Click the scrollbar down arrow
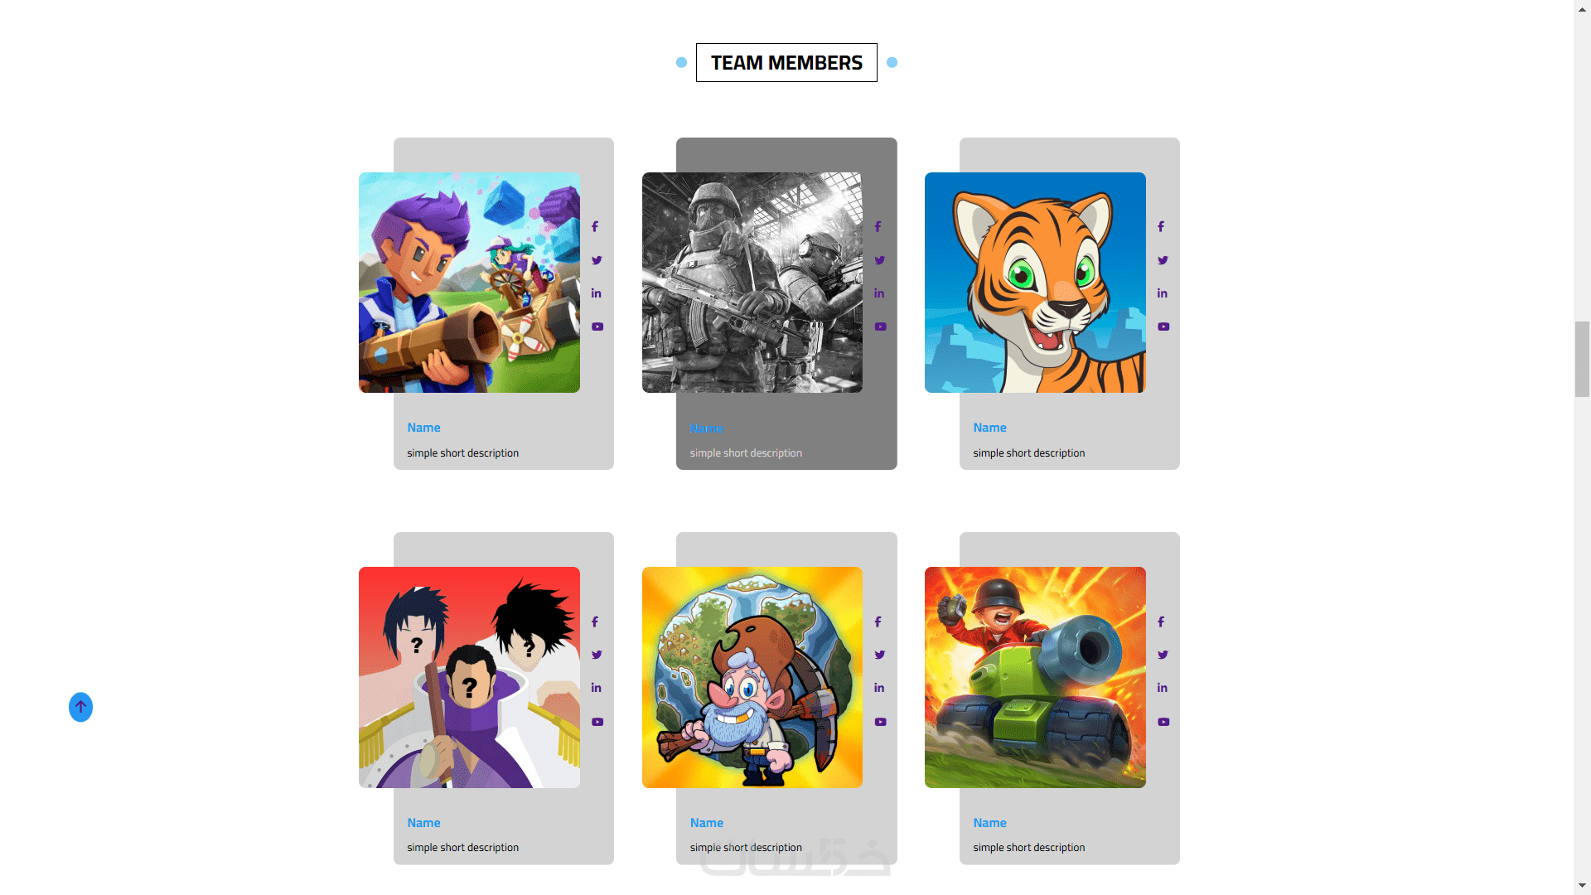The height and width of the screenshot is (895, 1591). click(1582, 887)
